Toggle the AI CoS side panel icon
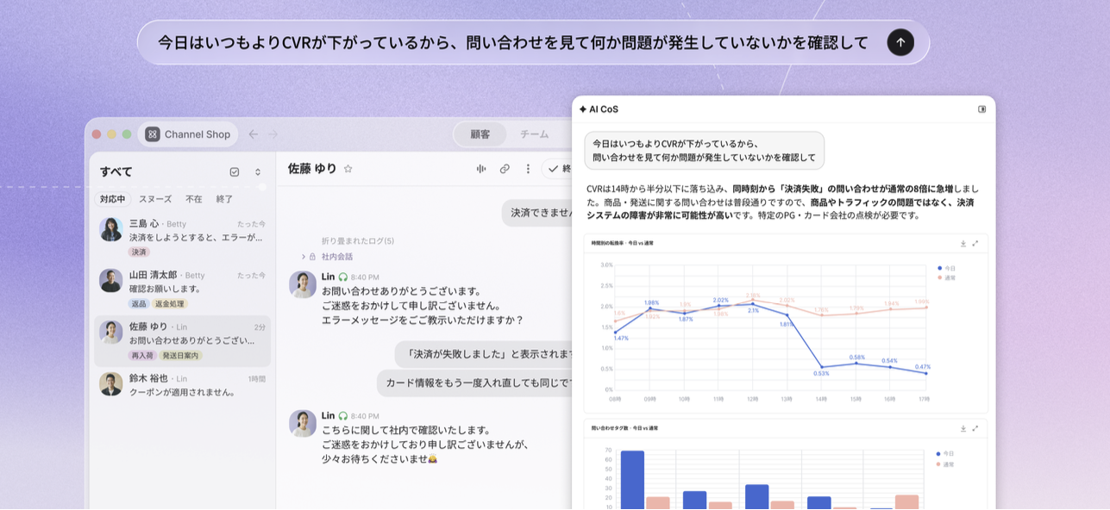 (981, 109)
